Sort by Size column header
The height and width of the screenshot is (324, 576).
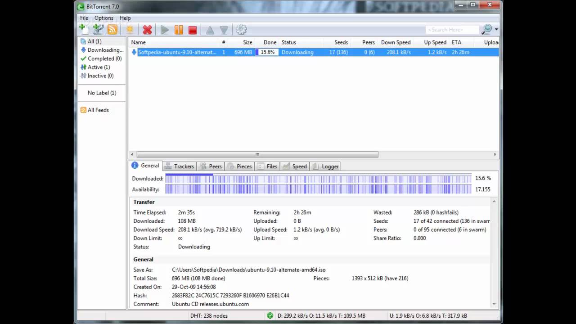click(x=242, y=42)
